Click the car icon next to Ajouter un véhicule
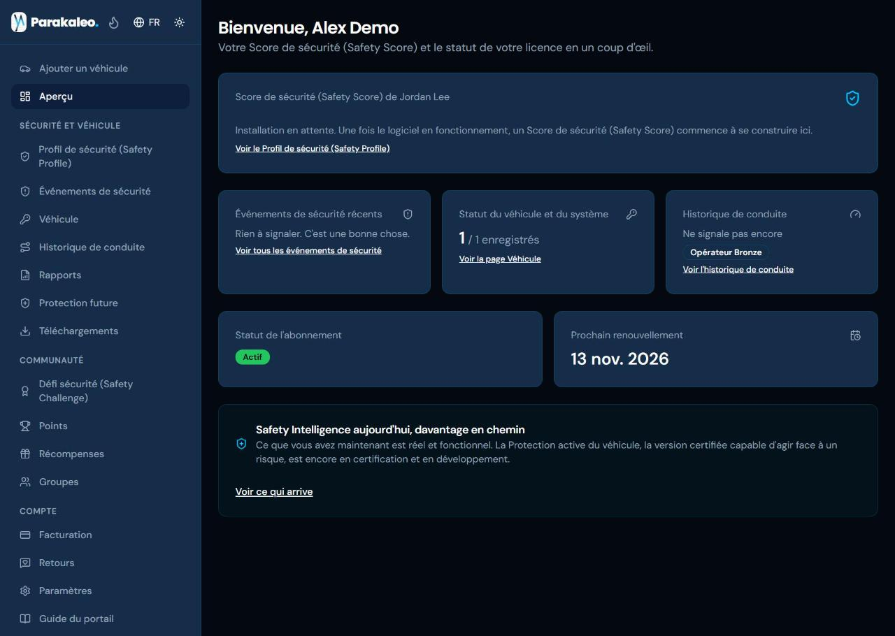 coord(25,68)
